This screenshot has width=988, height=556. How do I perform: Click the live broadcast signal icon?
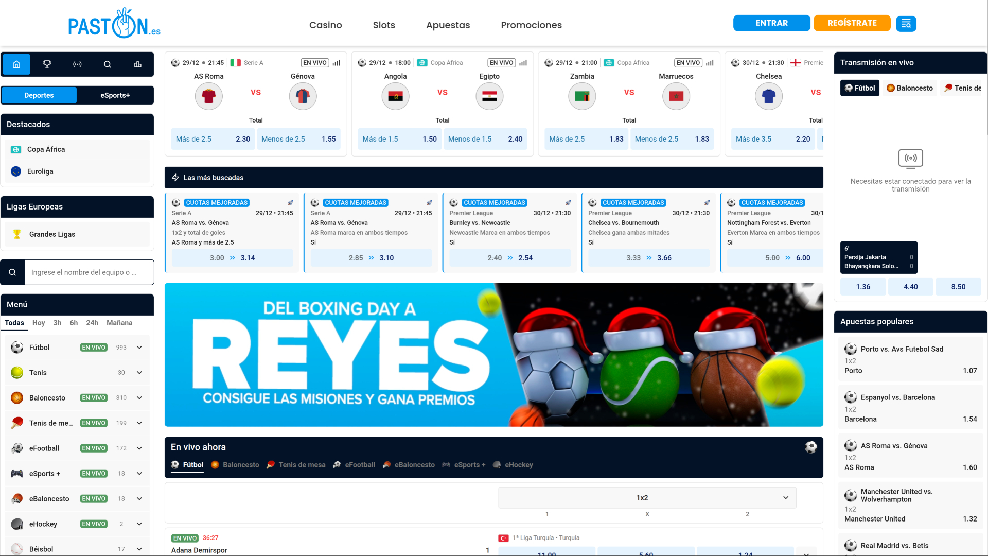pos(77,64)
